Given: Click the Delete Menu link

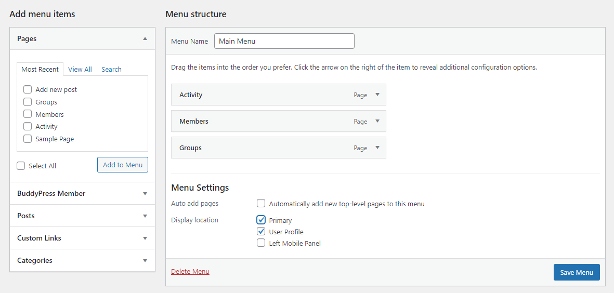Looking at the screenshot, I should click(x=190, y=272).
